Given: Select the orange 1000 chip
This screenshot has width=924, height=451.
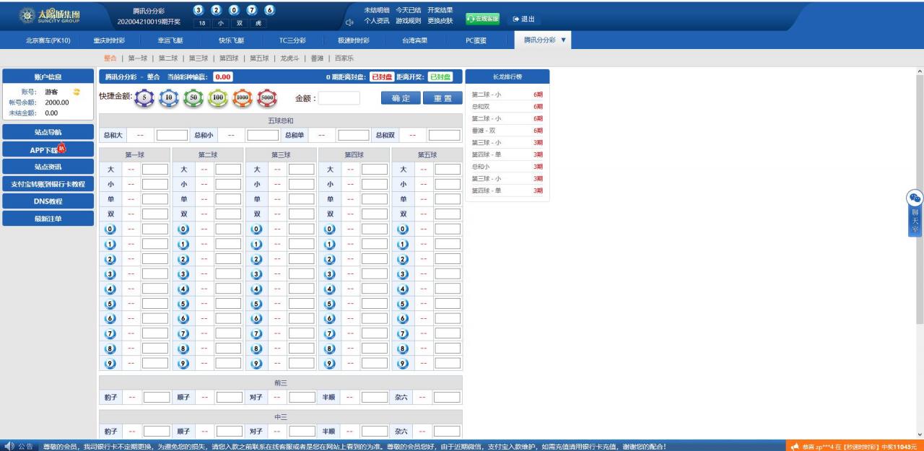Looking at the screenshot, I should point(243,98).
